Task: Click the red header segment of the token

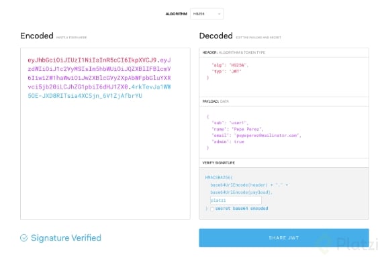Action: click(x=92, y=60)
